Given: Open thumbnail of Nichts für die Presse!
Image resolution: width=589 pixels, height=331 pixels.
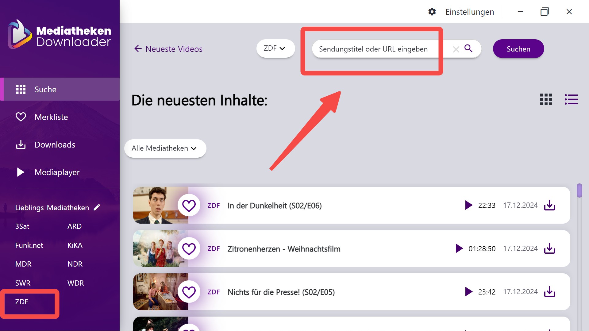Looking at the screenshot, I should pyautogui.click(x=160, y=292).
